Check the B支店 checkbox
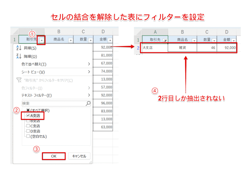 tap(28, 121)
